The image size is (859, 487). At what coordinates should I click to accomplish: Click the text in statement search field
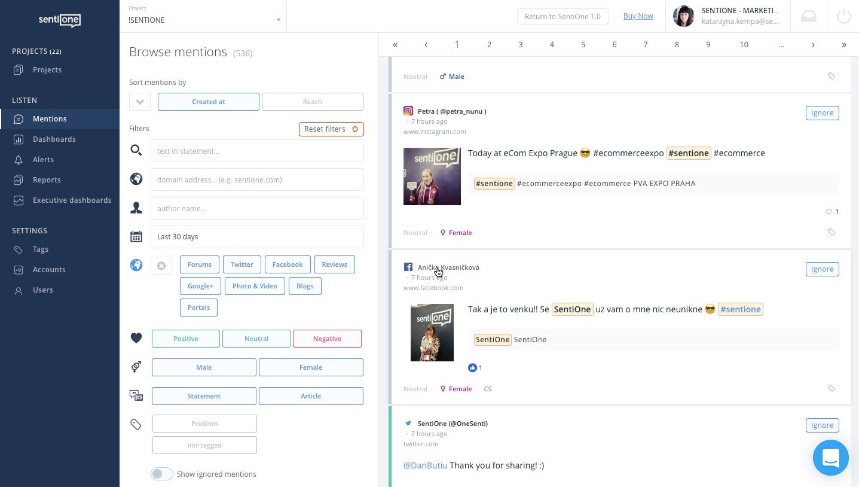pos(257,151)
